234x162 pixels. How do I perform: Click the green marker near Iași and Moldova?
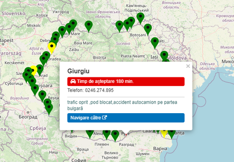coord(164,55)
